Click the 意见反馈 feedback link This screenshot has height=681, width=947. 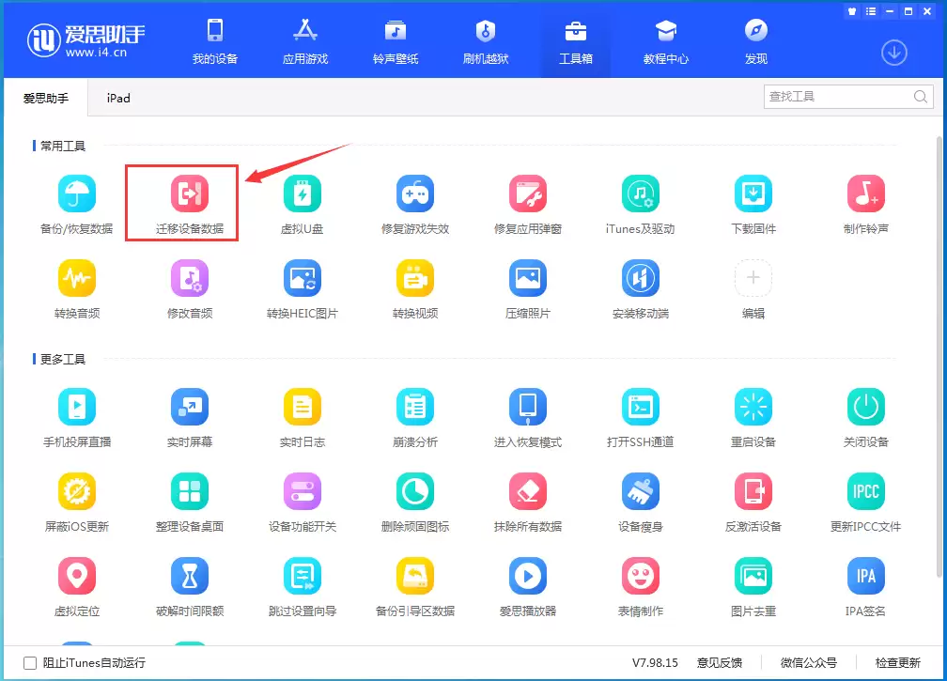[720, 663]
